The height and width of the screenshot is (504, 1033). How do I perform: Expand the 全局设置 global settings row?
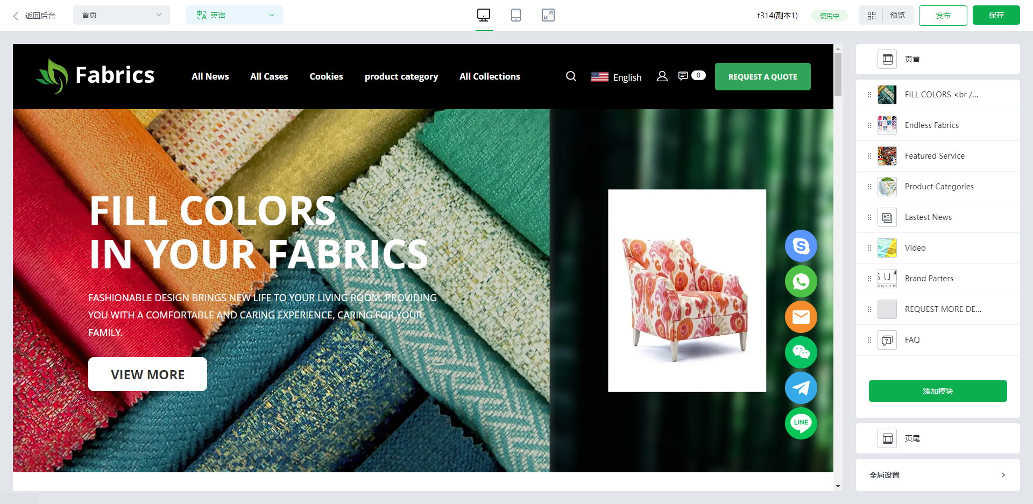click(x=938, y=475)
